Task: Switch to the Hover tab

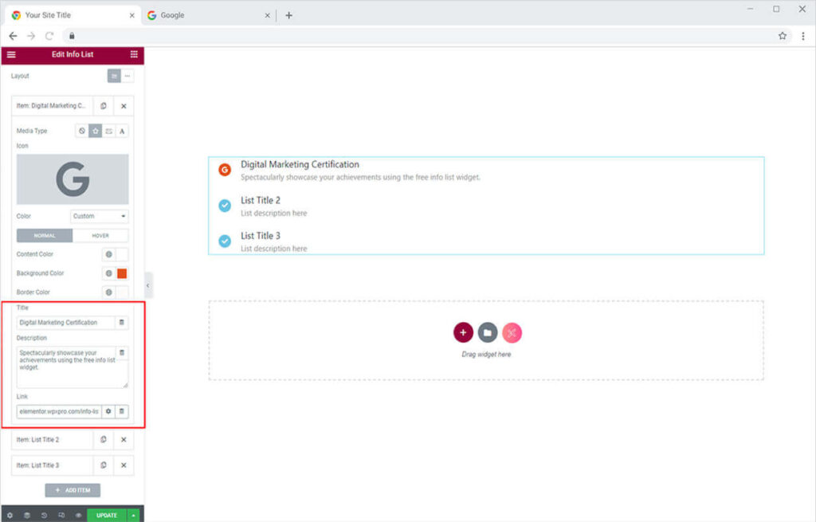Action: point(100,236)
